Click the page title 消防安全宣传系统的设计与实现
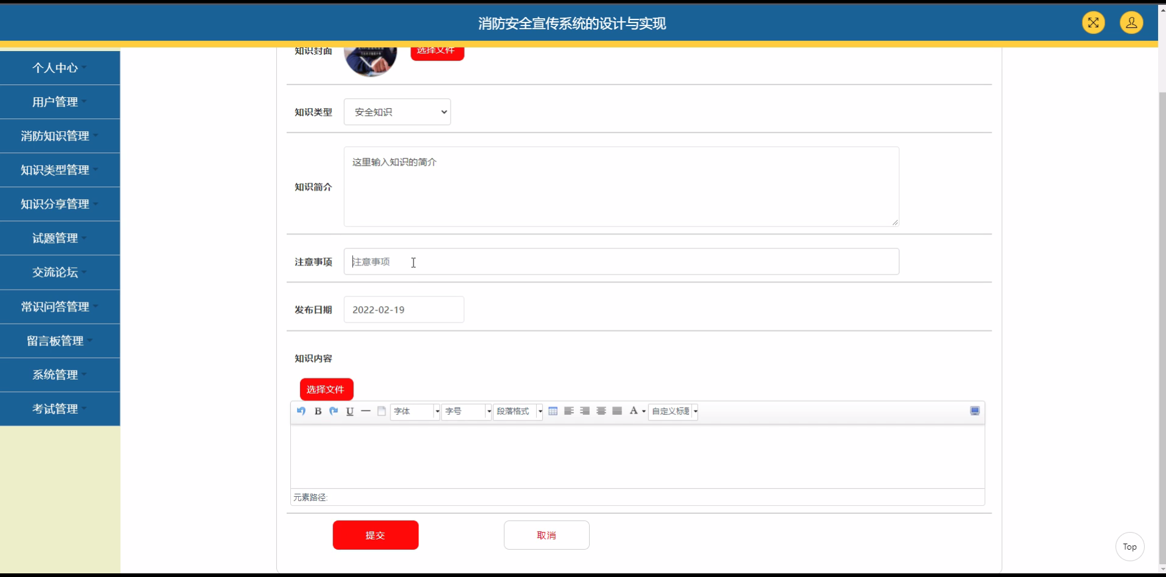This screenshot has height=577, width=1166. pyautogui.click(x=572, y=24)
